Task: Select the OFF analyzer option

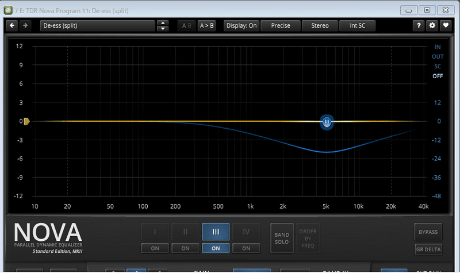Action: point(438,76)
